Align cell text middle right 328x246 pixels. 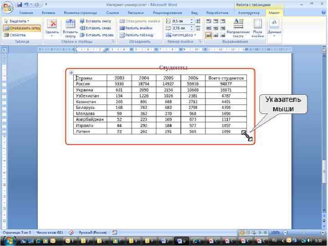point(222,28)
